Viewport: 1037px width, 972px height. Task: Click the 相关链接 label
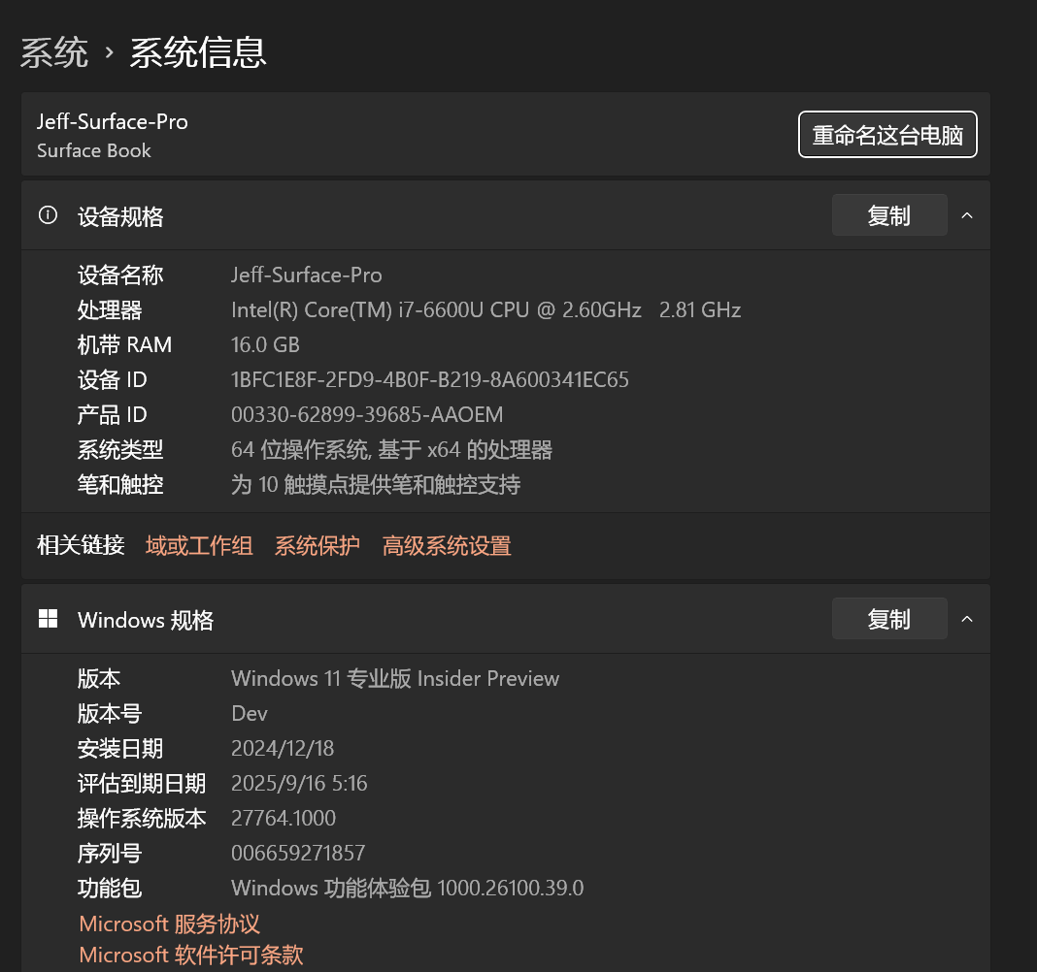pos(81,546)
